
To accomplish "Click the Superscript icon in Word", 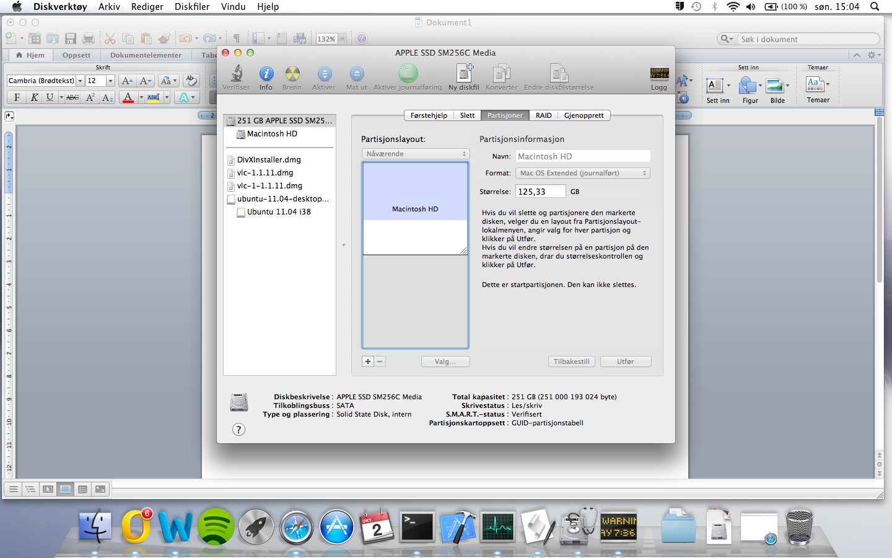I will point(90,97).
